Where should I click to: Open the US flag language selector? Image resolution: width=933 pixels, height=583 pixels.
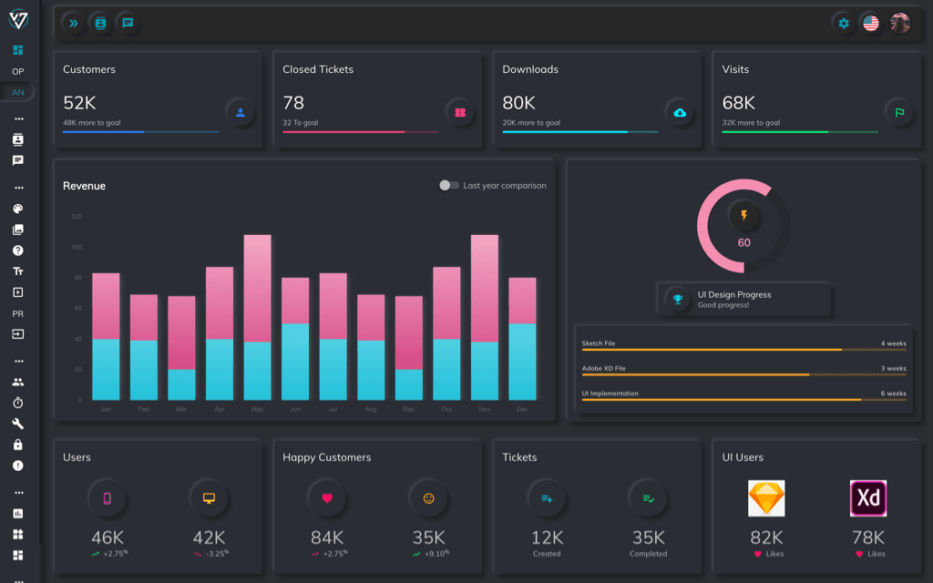click(x=871, y=24)
